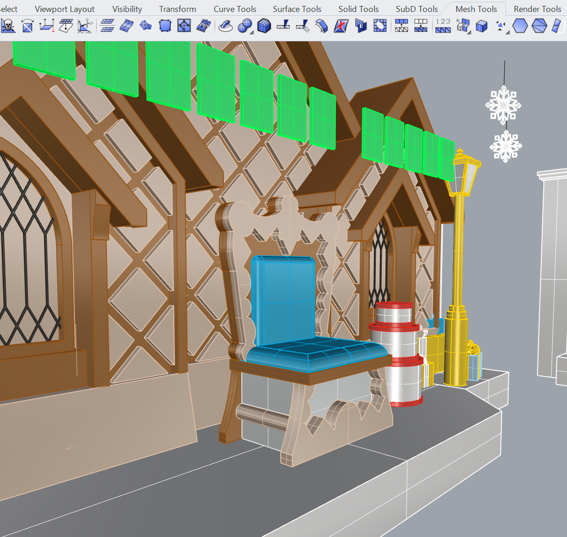The width and height of the screenshot is (567, 537).
Task: Click the curved blue mesh patch icon
Action: pos(127,26)
